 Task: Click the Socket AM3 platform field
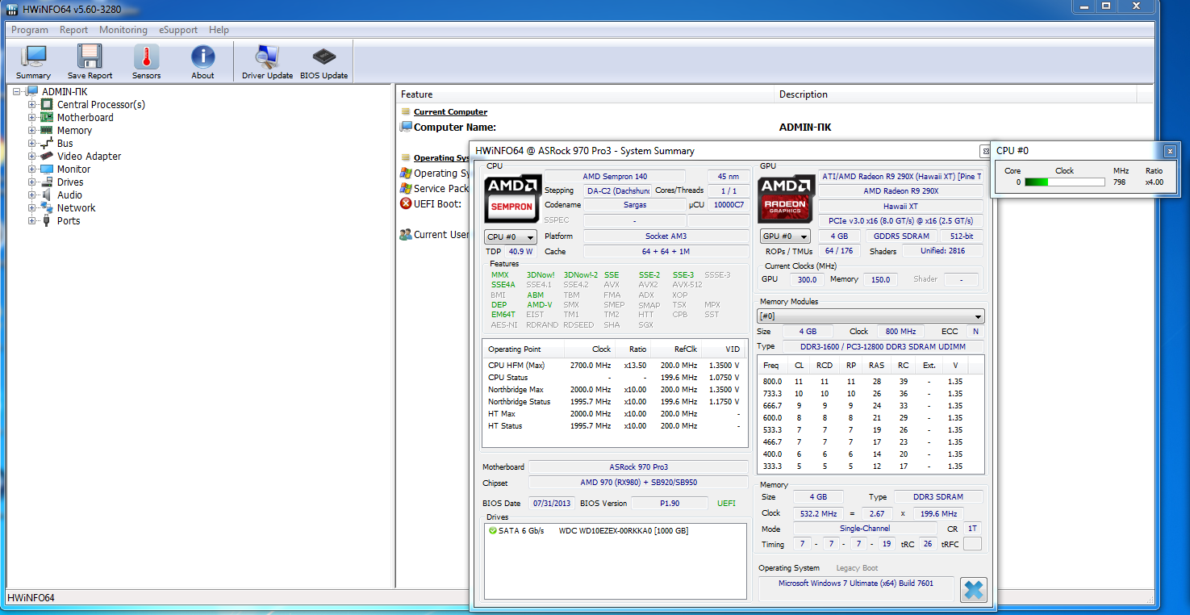point(666,236)
